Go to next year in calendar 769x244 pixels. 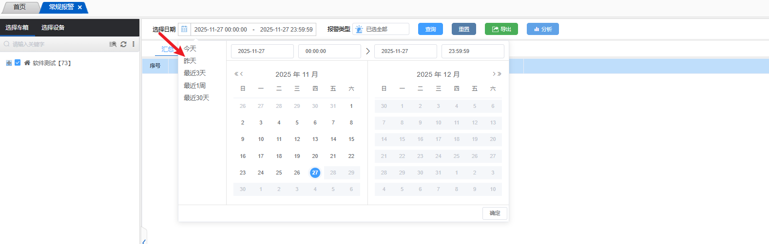pyautogui.click(x=500, y=74)
